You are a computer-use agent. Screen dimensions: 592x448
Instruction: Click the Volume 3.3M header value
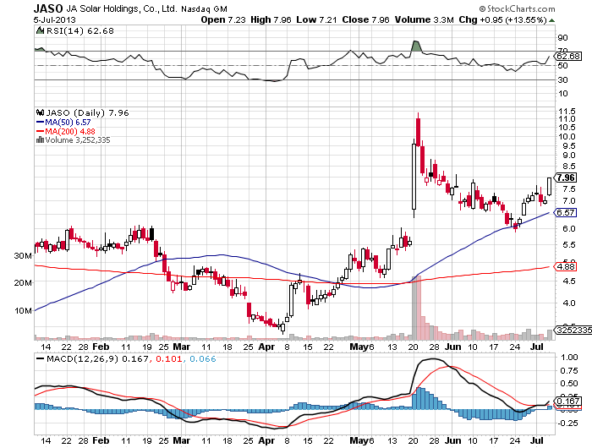click(424, 19)
